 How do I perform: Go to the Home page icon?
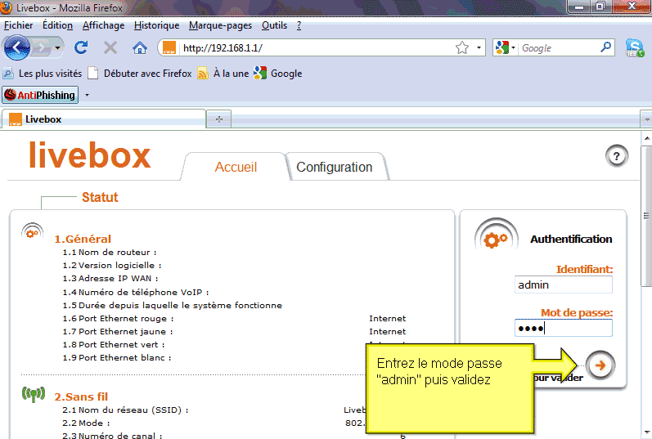(x=140, y=47)
